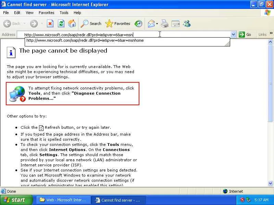The image size is (274, 205).
Task: Expand the Links toolbar chevron
Action: coord(271,33)
